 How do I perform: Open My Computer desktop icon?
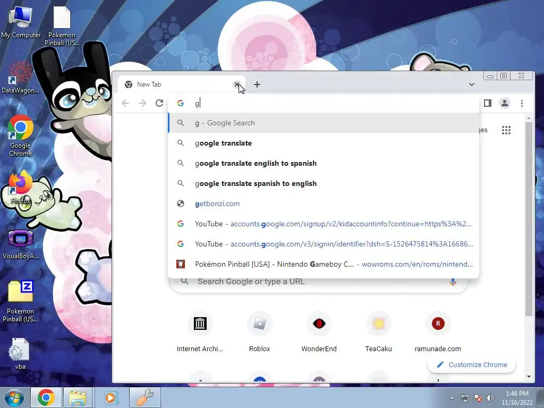tap(21, 22)
